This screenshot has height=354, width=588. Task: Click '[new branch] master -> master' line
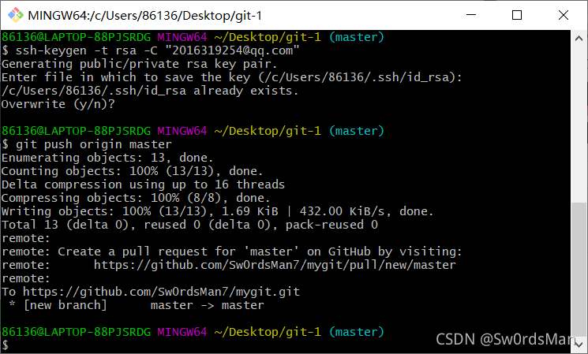click(x=137, y=305)
